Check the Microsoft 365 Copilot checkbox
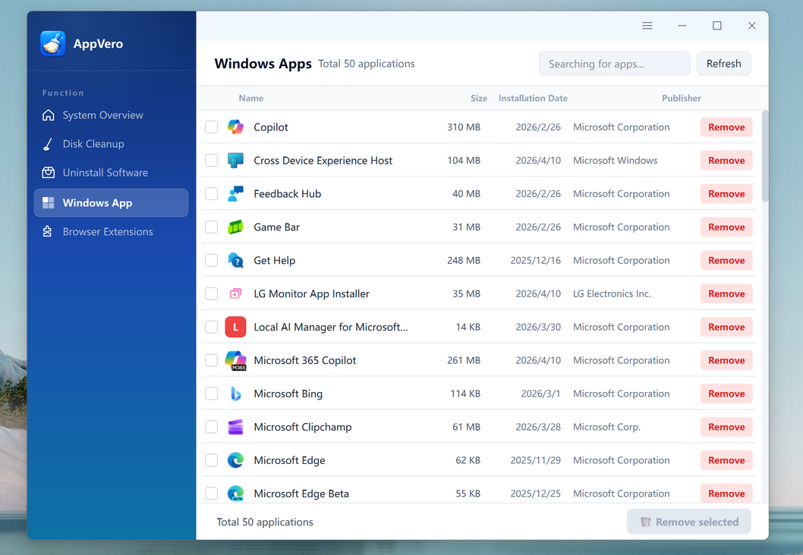803x555 pixels. pyautogui.click(x=212, y=361)
